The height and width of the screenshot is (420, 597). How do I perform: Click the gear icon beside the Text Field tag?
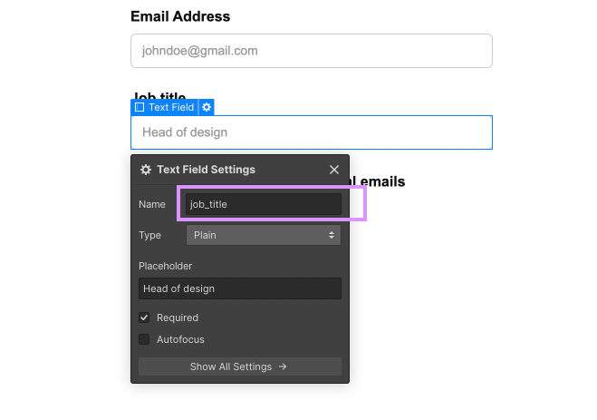[207, 107]
